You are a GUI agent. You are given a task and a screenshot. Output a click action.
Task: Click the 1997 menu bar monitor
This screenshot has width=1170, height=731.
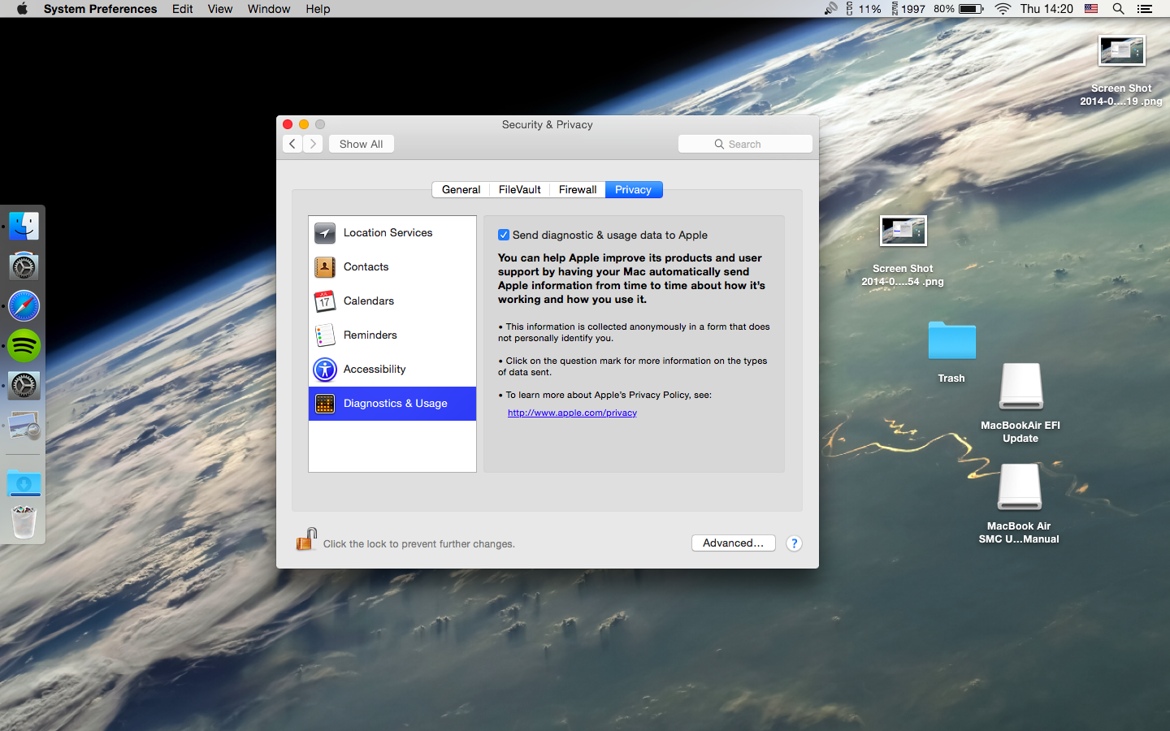pos(908,9)
